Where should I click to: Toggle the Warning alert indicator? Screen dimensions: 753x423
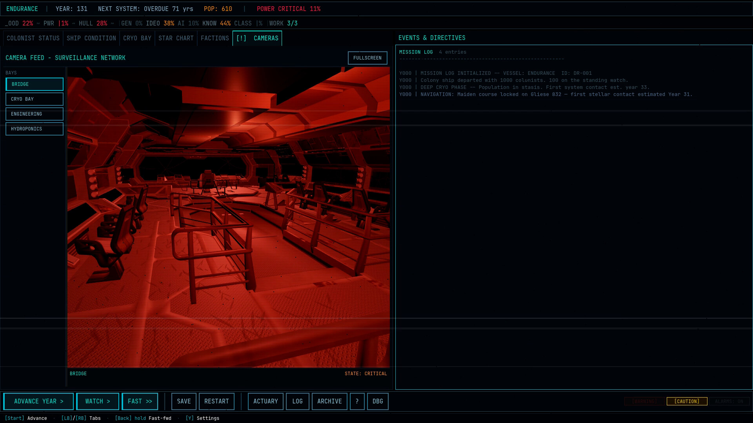[644, 401]
